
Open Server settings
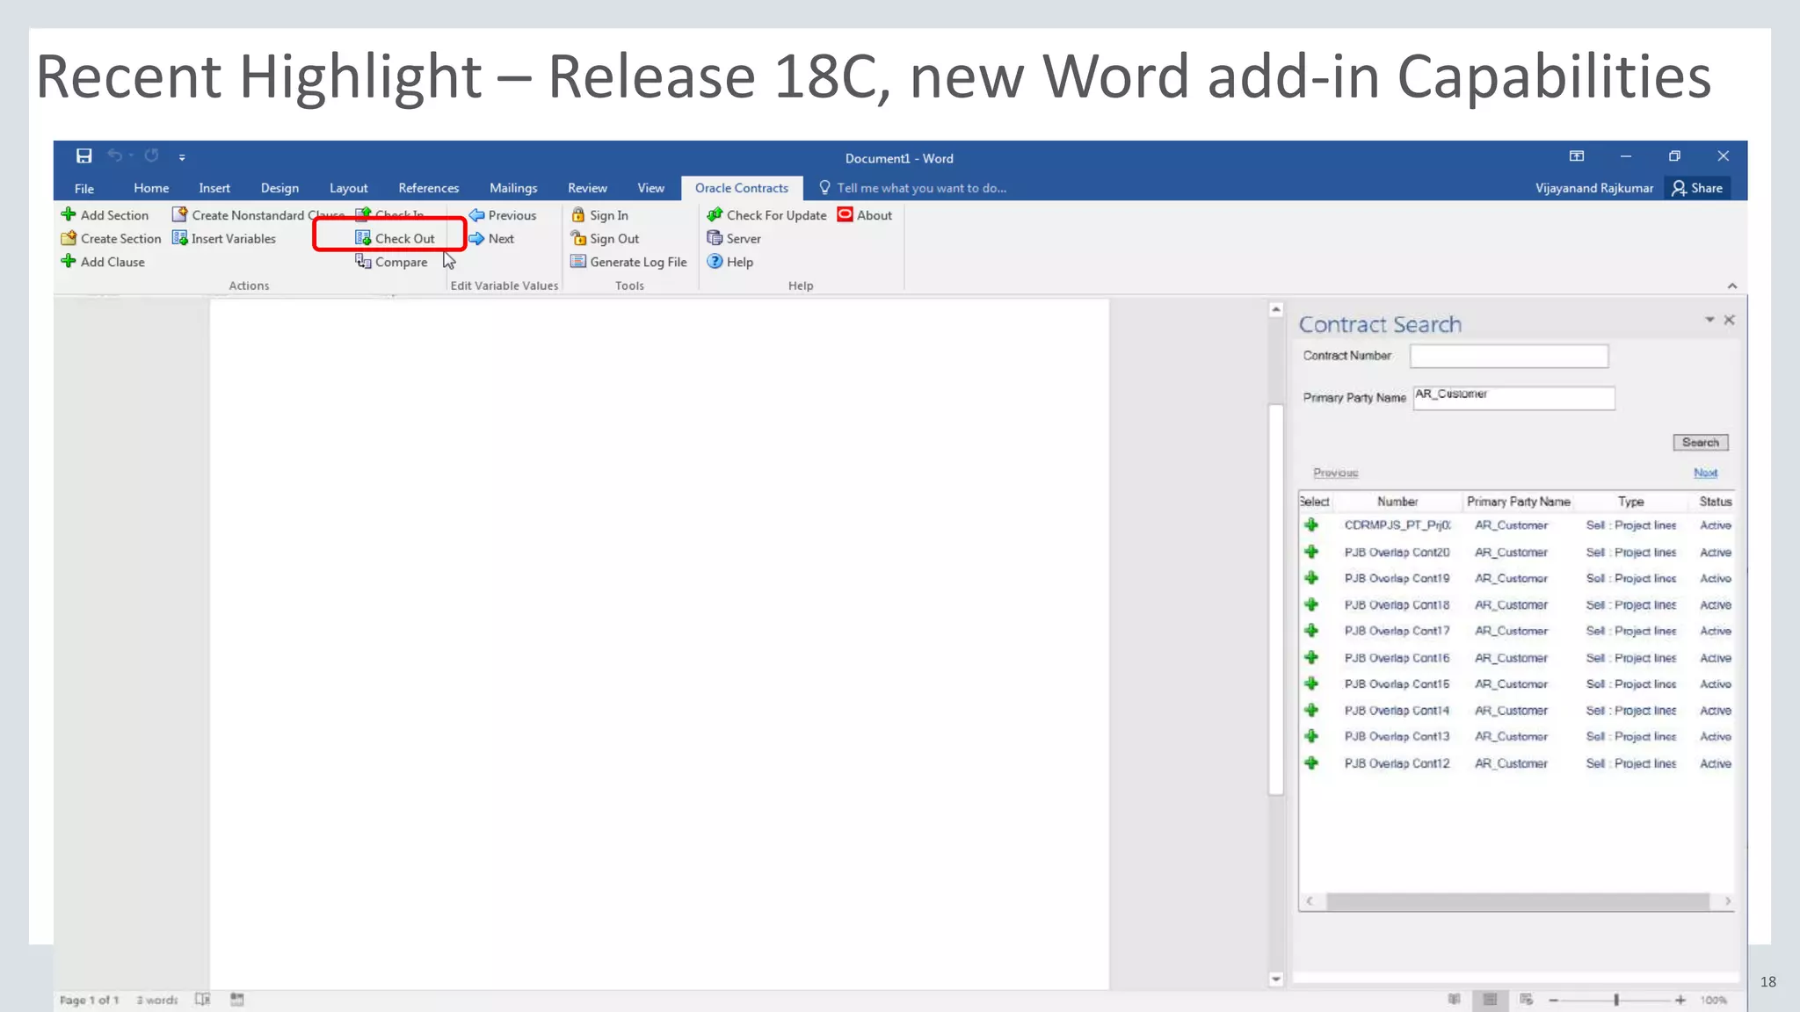click(x=734, y=239)
